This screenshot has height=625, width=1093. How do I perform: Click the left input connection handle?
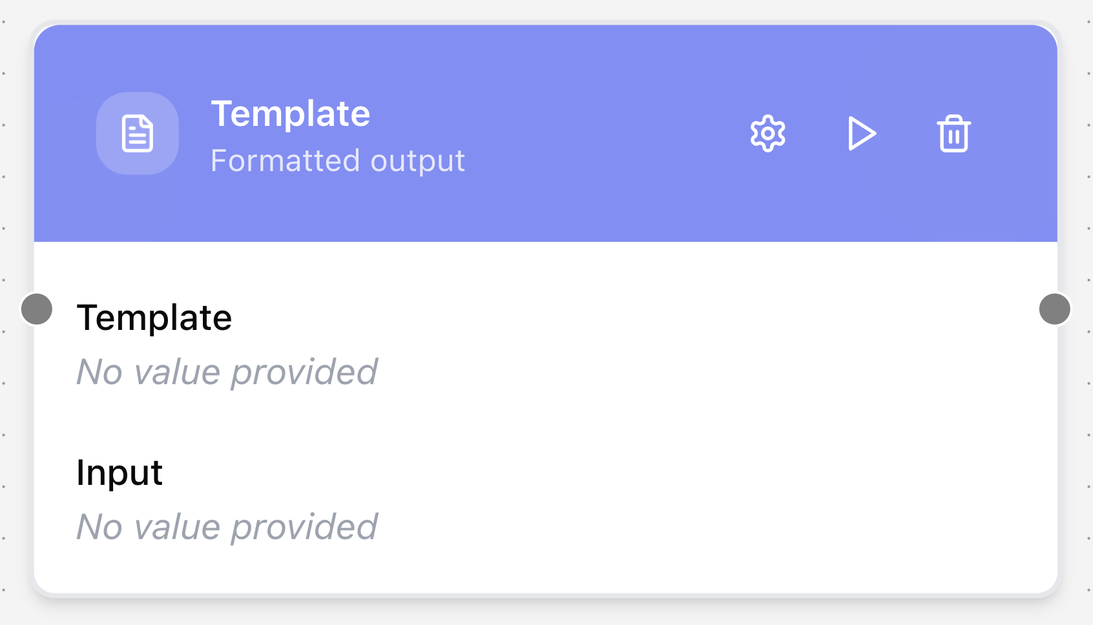(37, 309)
